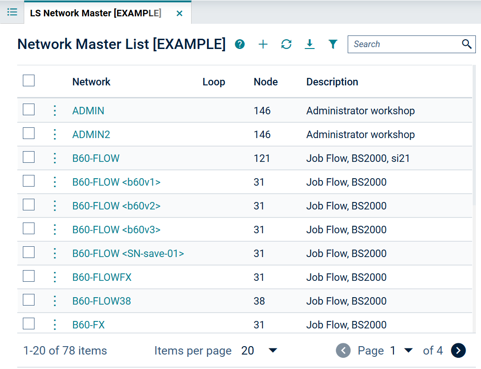Open the ADMIN2 network link
The width and height of the screenshot is (481, 369).
91,134
